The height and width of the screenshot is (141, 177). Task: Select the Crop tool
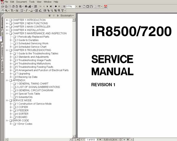[55, 11]
